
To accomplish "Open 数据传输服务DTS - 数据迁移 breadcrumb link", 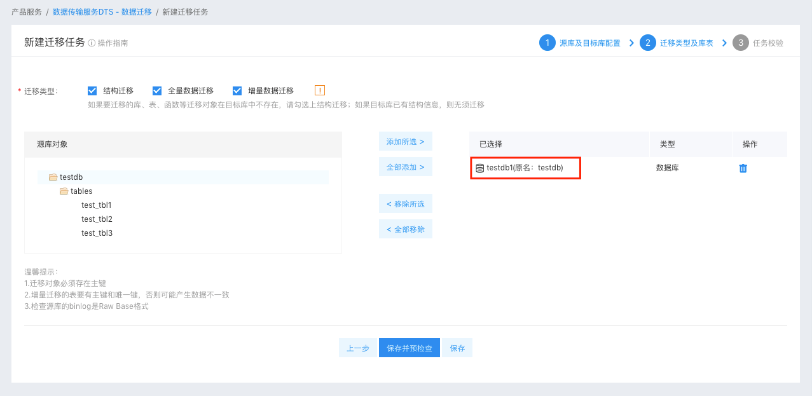I will [x=102, y=12].
